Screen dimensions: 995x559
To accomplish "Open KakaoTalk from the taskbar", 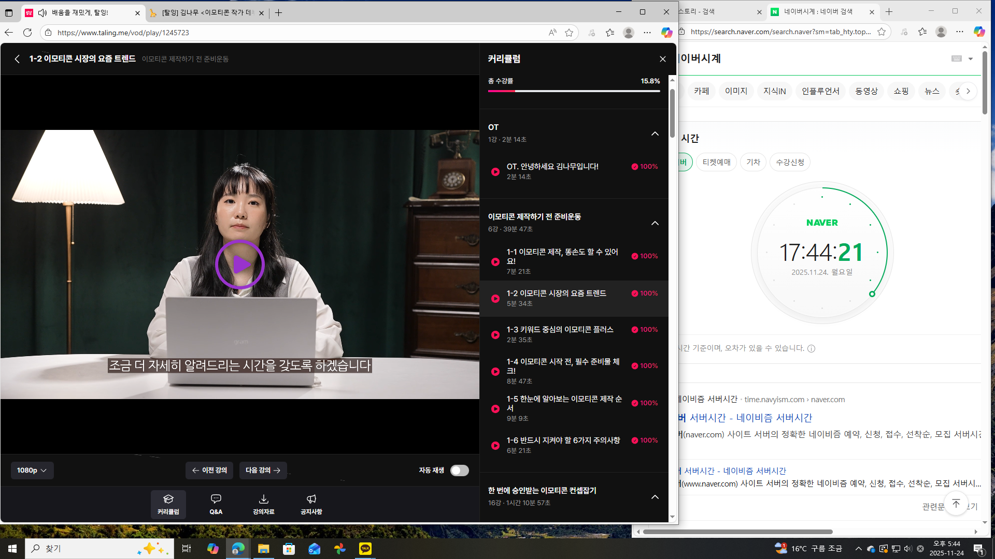I will click(x=365, y=549).
